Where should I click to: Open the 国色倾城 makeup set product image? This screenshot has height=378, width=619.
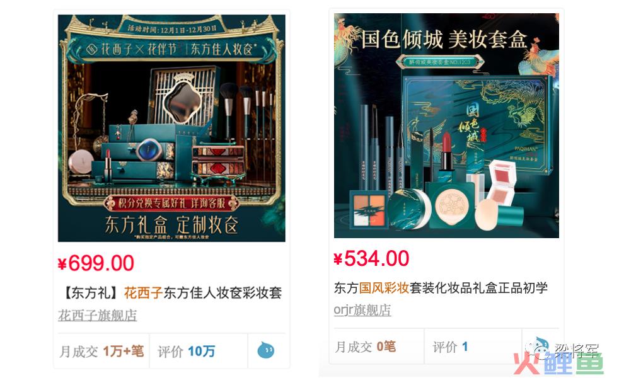pos(446,125)
